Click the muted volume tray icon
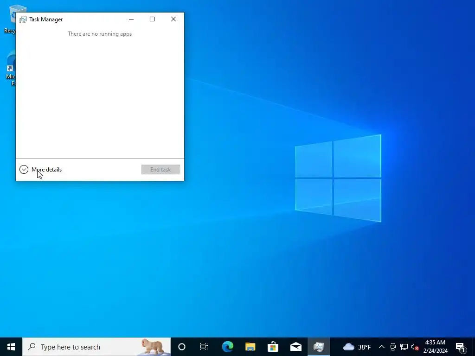Screen dimensions: 475x356 (x=415, y=347)
